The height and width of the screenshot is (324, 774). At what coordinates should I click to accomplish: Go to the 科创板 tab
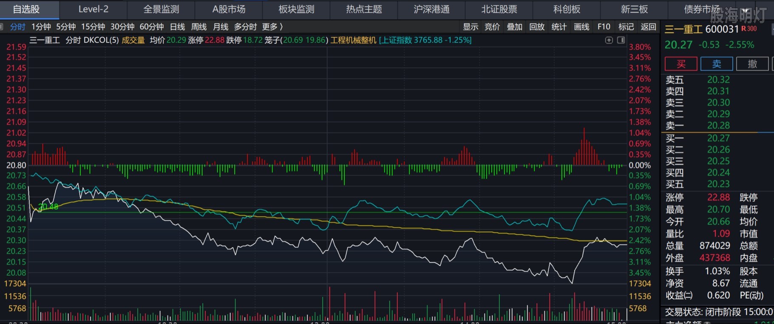pos(567,9)
